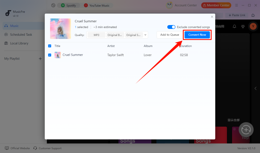Click Add to Queue button
Image resolution: width=260 pixels, height=153 pixels.
(x=170, y=35)
